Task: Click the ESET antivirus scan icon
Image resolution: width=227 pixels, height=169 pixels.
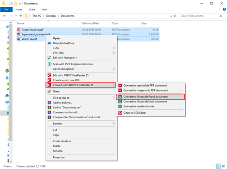Action: coord(49,64)
